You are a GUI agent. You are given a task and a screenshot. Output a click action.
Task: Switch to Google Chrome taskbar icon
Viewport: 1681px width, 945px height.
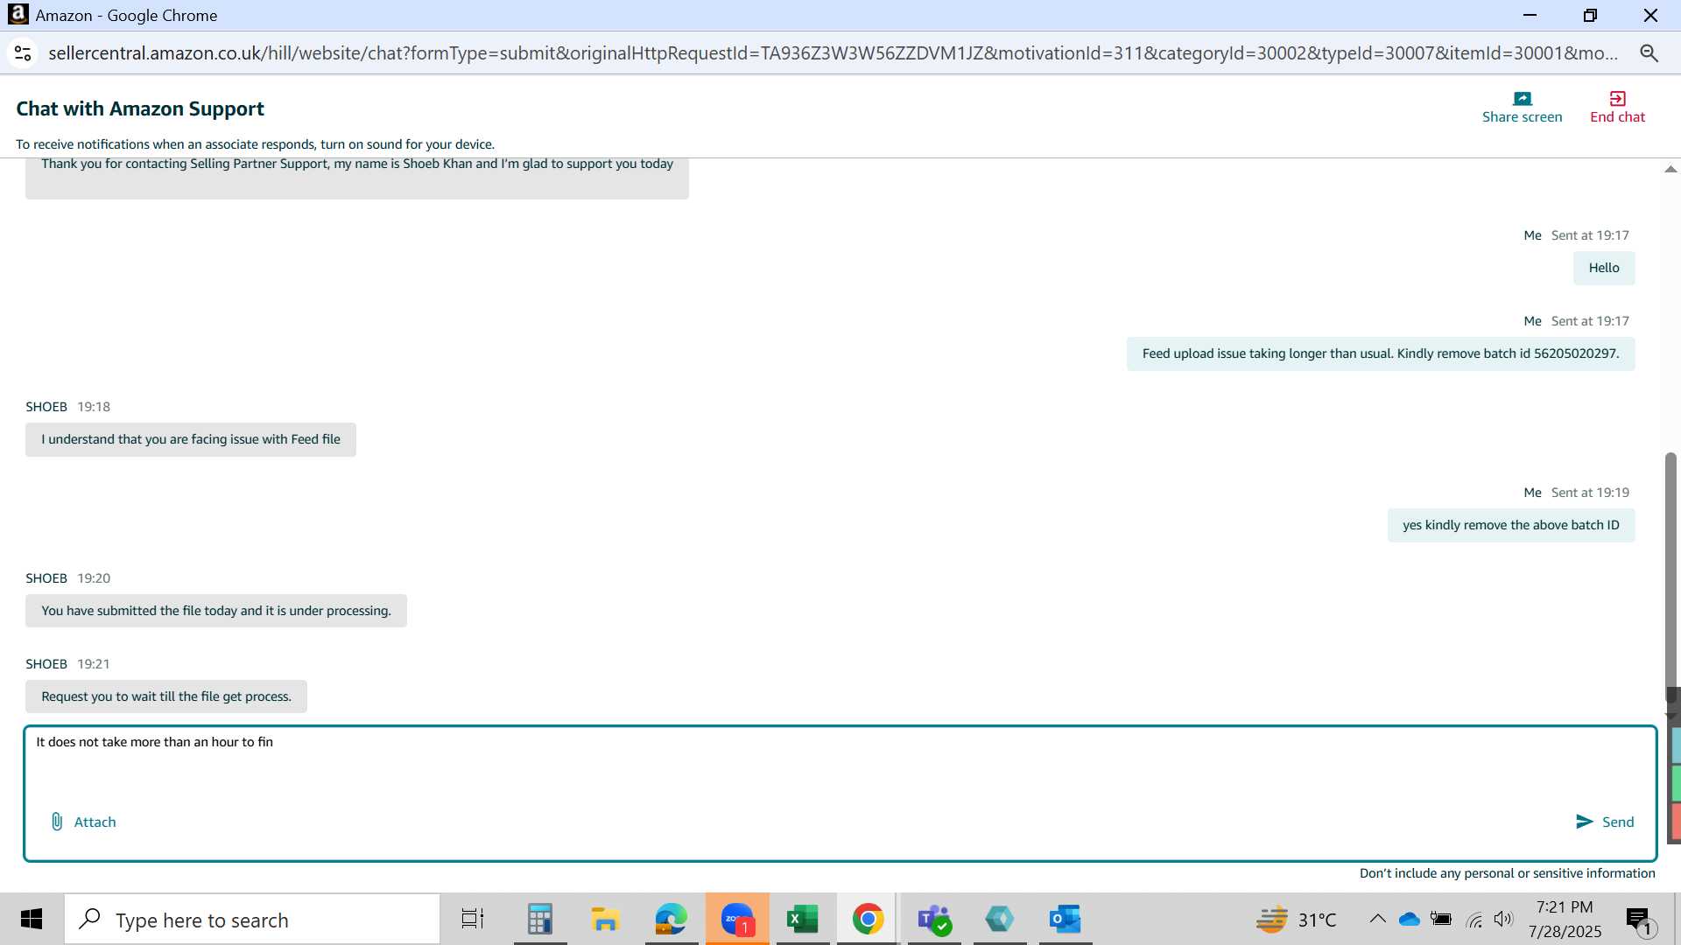(x=868, y=919)
